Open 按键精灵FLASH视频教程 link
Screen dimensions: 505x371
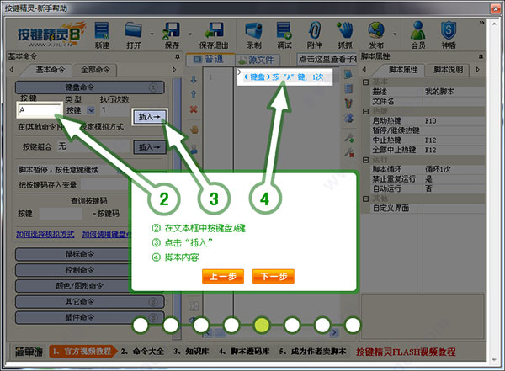point(406,352)
